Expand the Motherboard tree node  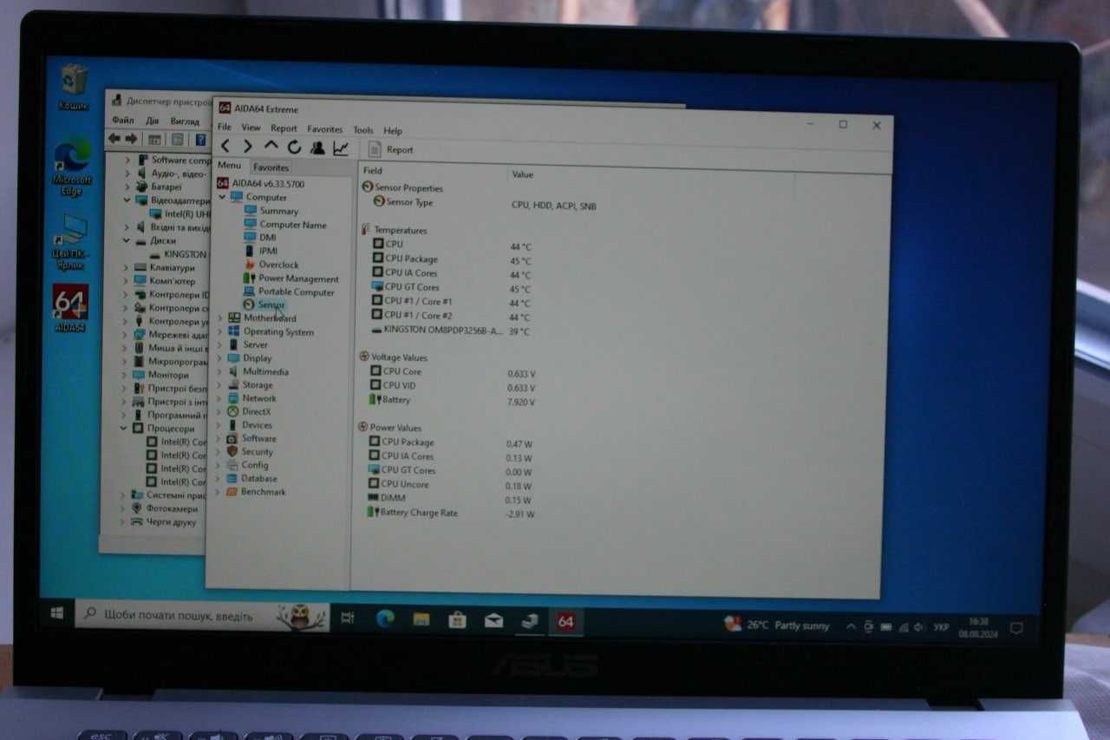219,318
